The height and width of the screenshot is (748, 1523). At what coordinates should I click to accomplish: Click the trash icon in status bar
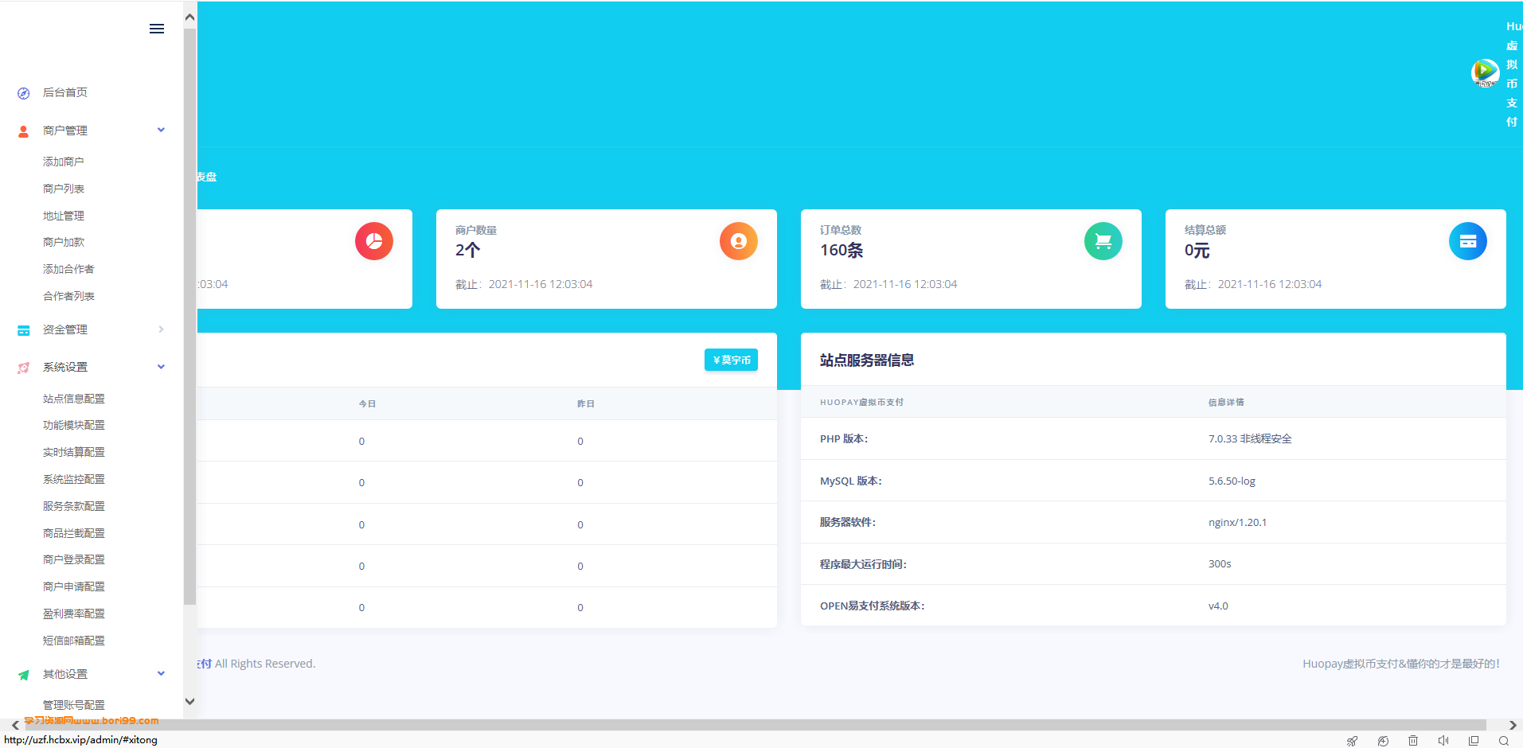point(1413,741)
